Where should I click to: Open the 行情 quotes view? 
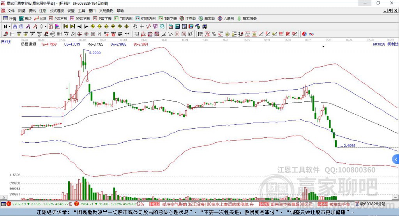pyautogui.click(x=9, y=19)
